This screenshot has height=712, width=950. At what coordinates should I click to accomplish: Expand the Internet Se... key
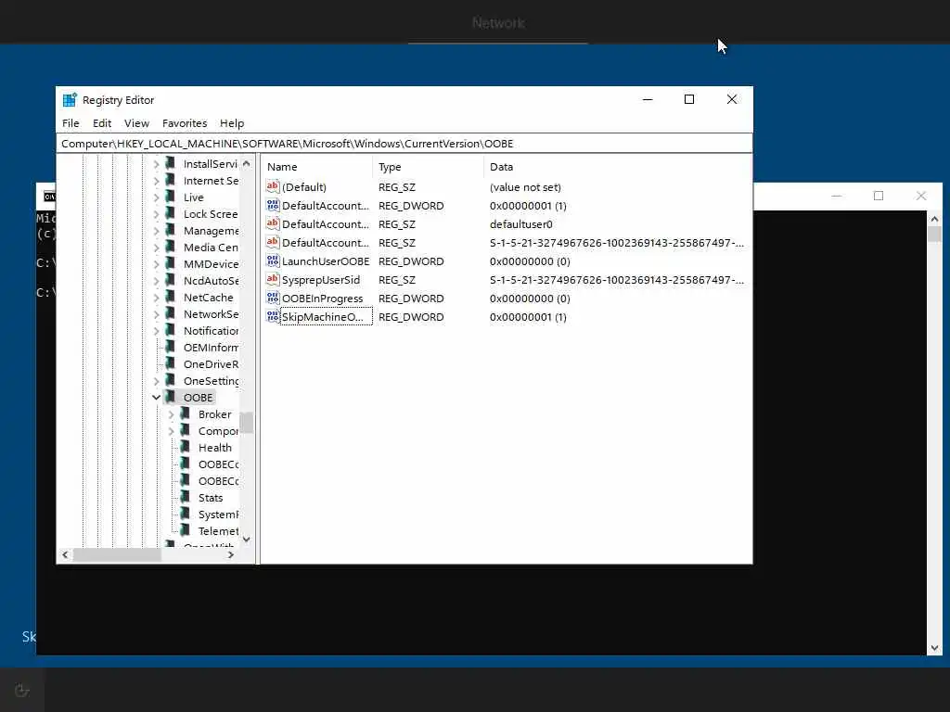(x=156, y=181)
